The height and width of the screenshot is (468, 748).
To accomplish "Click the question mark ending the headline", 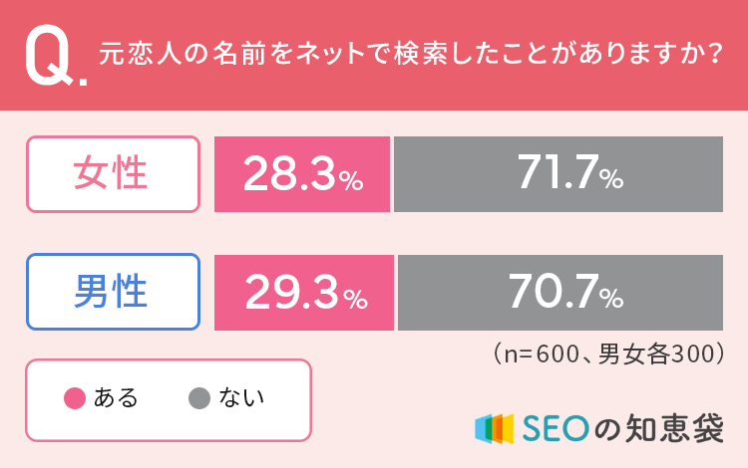I will [x=712, y=56].
